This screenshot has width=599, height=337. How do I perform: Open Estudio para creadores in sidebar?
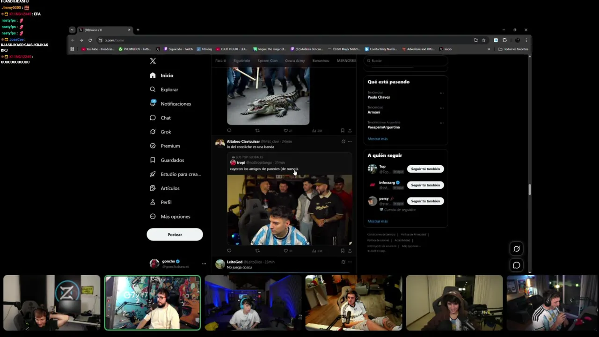[175, 174]
